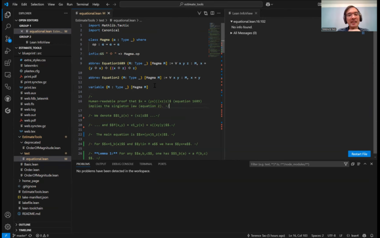The height and width of the screenshot is (238, 380).
Task: Click errors and warnings count in status bar
Action: tap(42, 235)
